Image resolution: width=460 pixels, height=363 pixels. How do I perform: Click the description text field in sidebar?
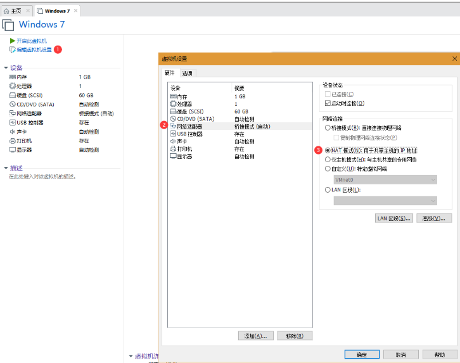coord(42,177)
